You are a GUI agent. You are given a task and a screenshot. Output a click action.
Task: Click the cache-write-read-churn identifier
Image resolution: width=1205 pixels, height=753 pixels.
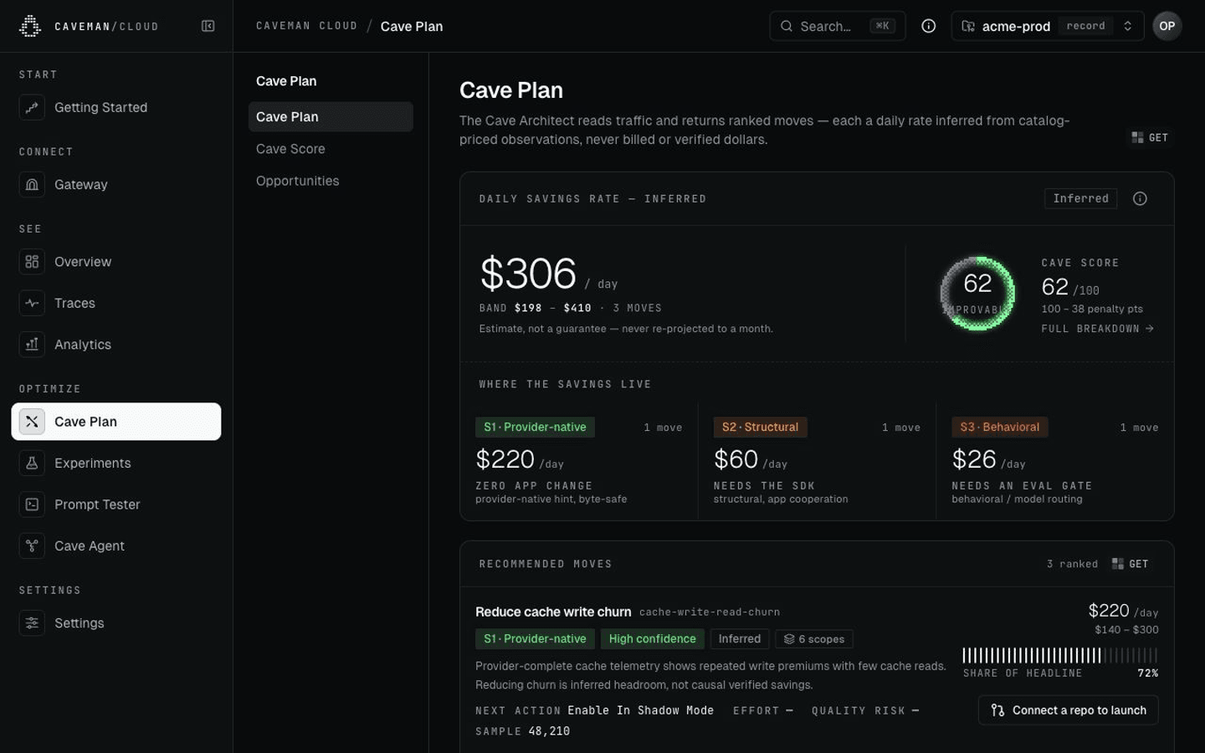[x=710, y=612]
